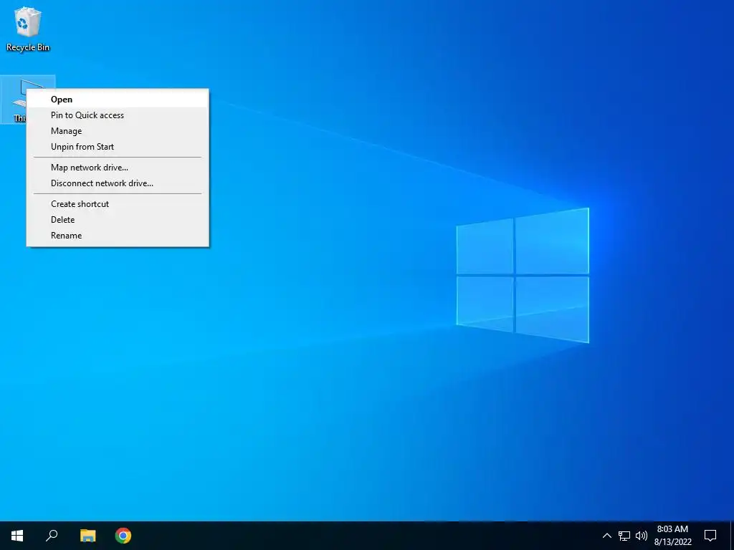Open the network status tray icon
Screen dimensions: 734x550
tap(624, 536)
